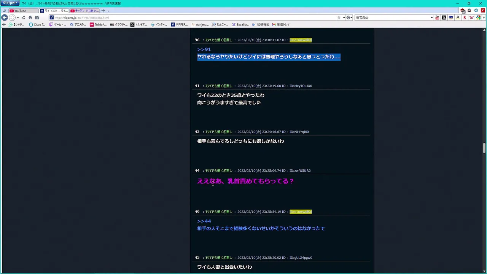Click the highlighted ID in post 96

pyautogui.click(x=301, y=40)
